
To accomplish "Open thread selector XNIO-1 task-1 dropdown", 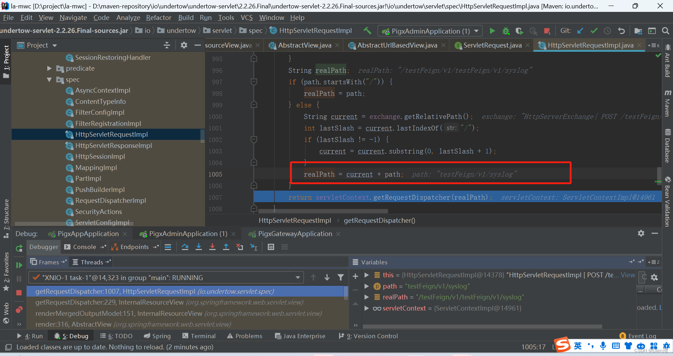I will (165, 278).
